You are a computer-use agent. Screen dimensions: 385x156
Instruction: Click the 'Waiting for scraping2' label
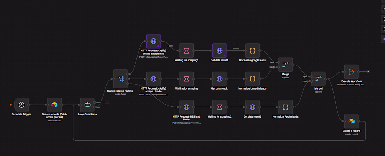219,117
